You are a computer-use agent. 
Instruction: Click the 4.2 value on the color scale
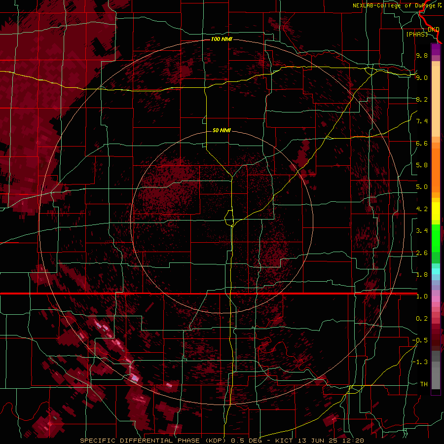[x=422, y=209]
